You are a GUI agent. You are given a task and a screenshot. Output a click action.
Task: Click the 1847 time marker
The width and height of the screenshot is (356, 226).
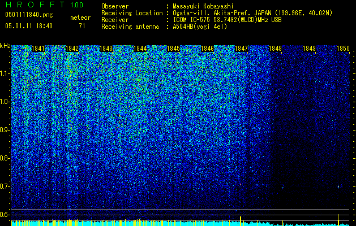pyautogui.click(x=241, y=49)
